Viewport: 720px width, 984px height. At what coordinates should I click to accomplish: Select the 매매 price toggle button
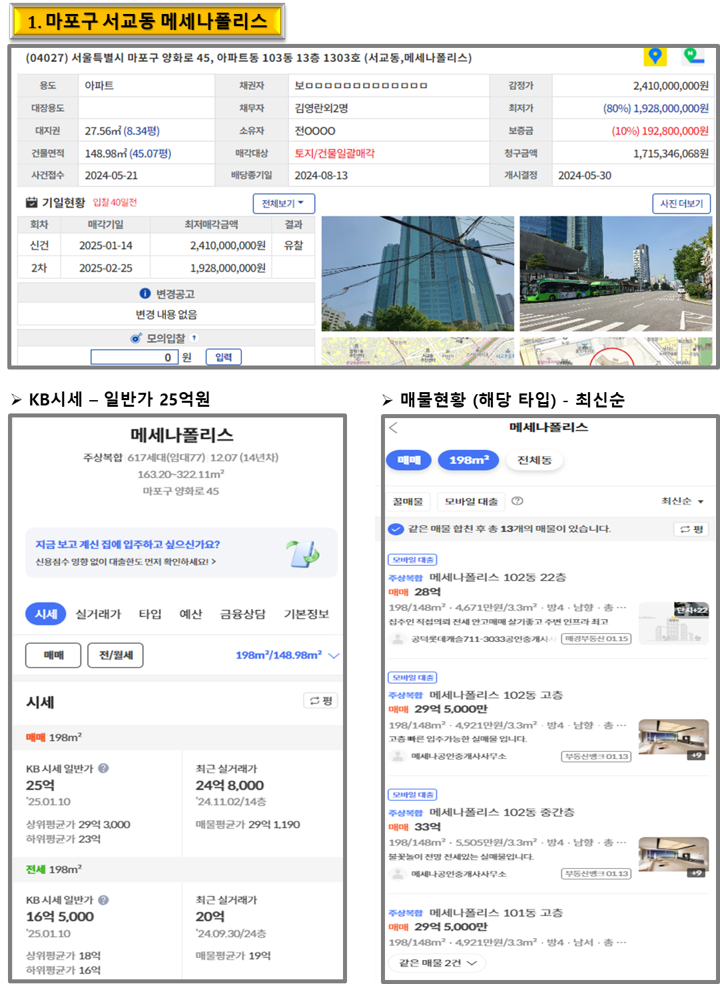click(53, 655)
